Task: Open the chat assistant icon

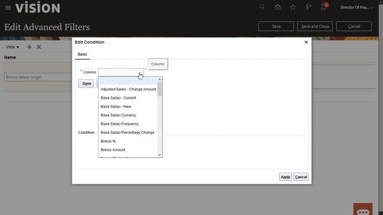Action: [x=363, y=210]
